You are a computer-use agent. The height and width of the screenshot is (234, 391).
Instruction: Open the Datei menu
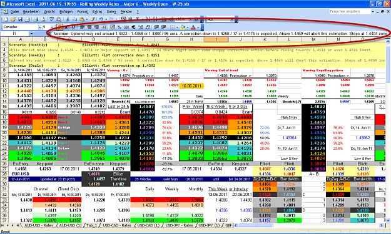[14, 12]
